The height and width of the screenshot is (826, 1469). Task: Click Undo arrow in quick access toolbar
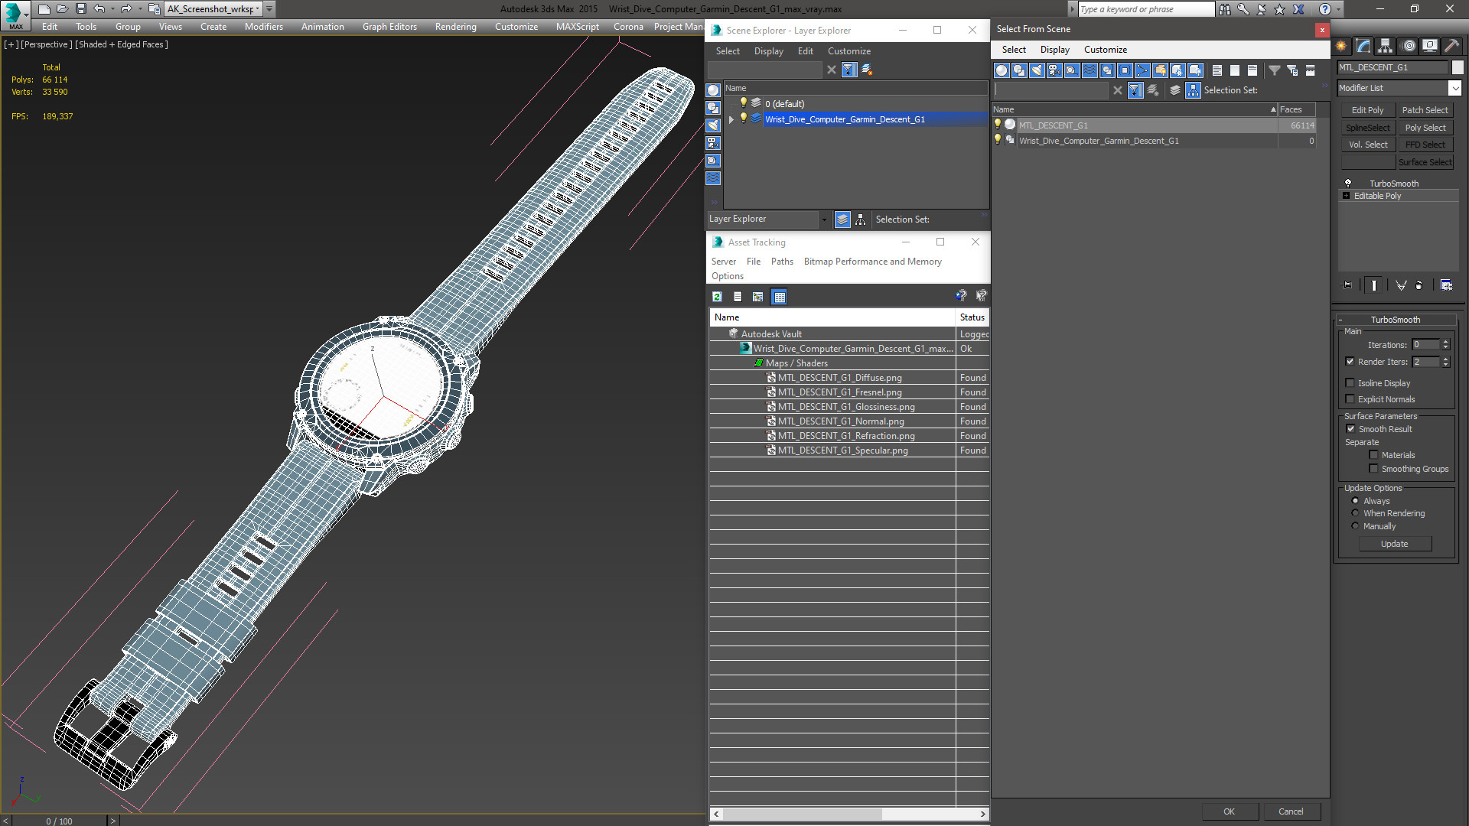click(99, 9)
